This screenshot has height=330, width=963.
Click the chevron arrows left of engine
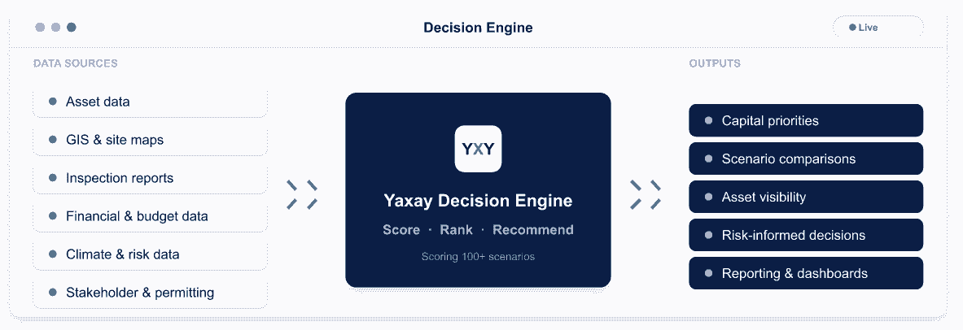302,194
